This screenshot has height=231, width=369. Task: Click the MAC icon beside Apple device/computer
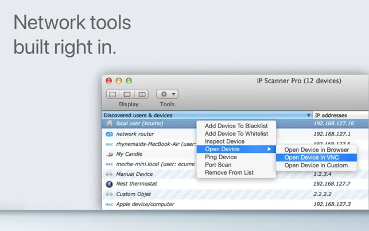point(109,205)
